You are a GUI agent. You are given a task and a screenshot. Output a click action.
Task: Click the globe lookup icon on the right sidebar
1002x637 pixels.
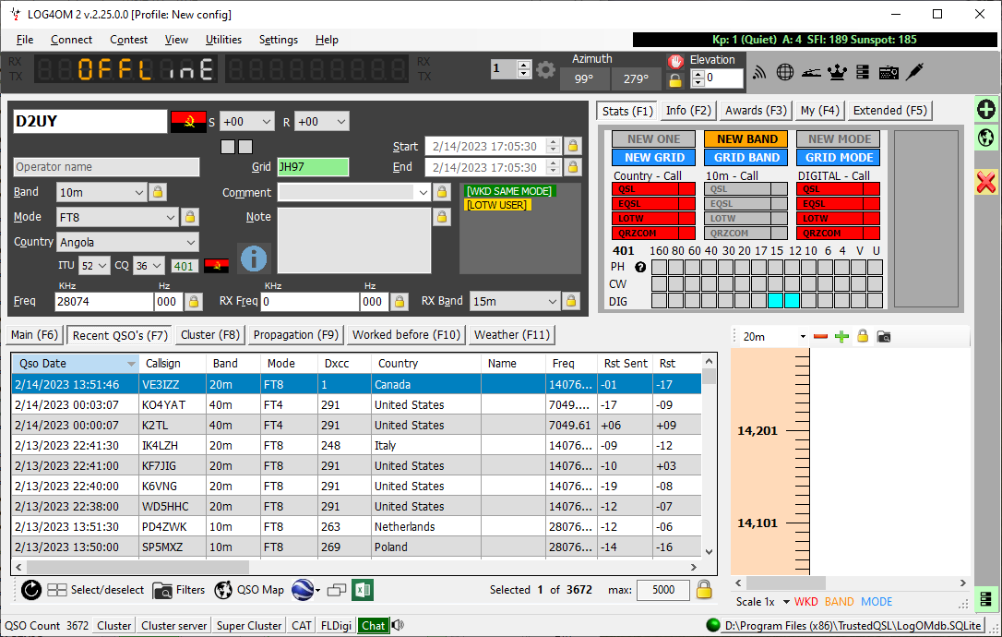(986, 138)
